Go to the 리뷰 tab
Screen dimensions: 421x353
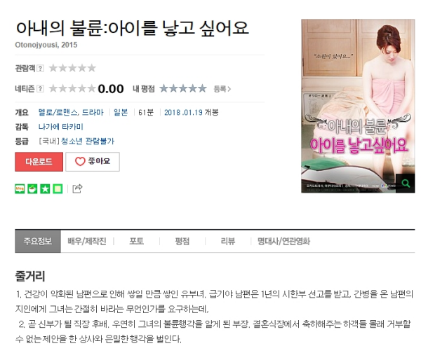pos(227,241)
